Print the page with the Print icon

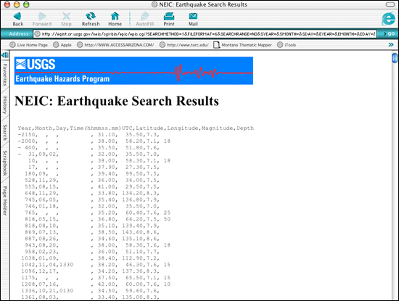pos(169,19)
